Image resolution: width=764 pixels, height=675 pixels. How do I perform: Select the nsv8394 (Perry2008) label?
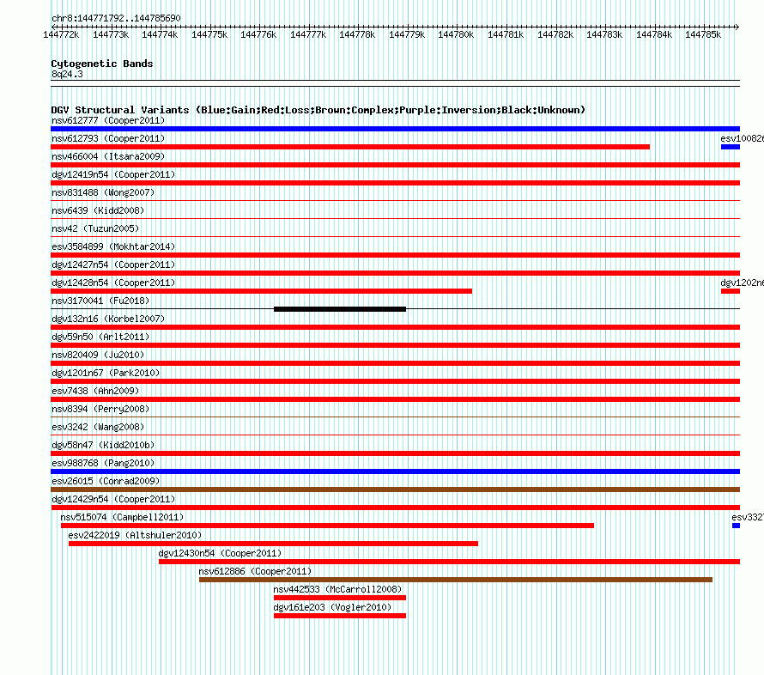(100, 409)
